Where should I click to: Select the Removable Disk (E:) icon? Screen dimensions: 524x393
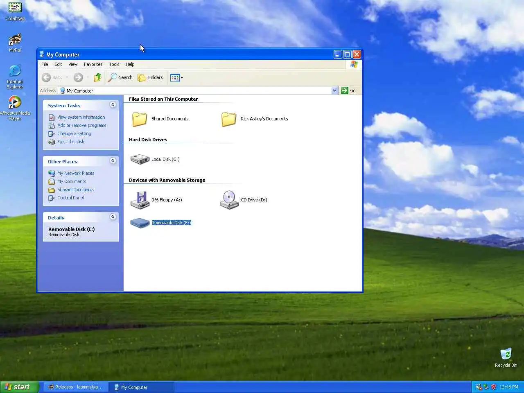140,223
